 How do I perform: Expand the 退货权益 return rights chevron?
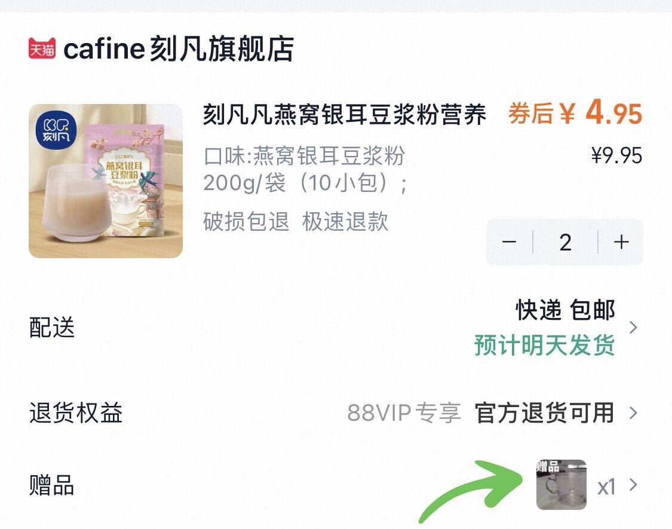(x=633, y=412)
